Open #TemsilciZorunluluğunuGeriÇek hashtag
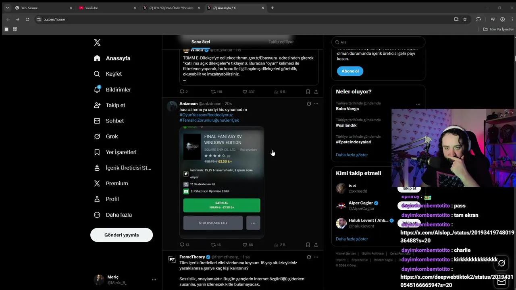The height and width of the screenshot is (290, 516). point(209,120)
